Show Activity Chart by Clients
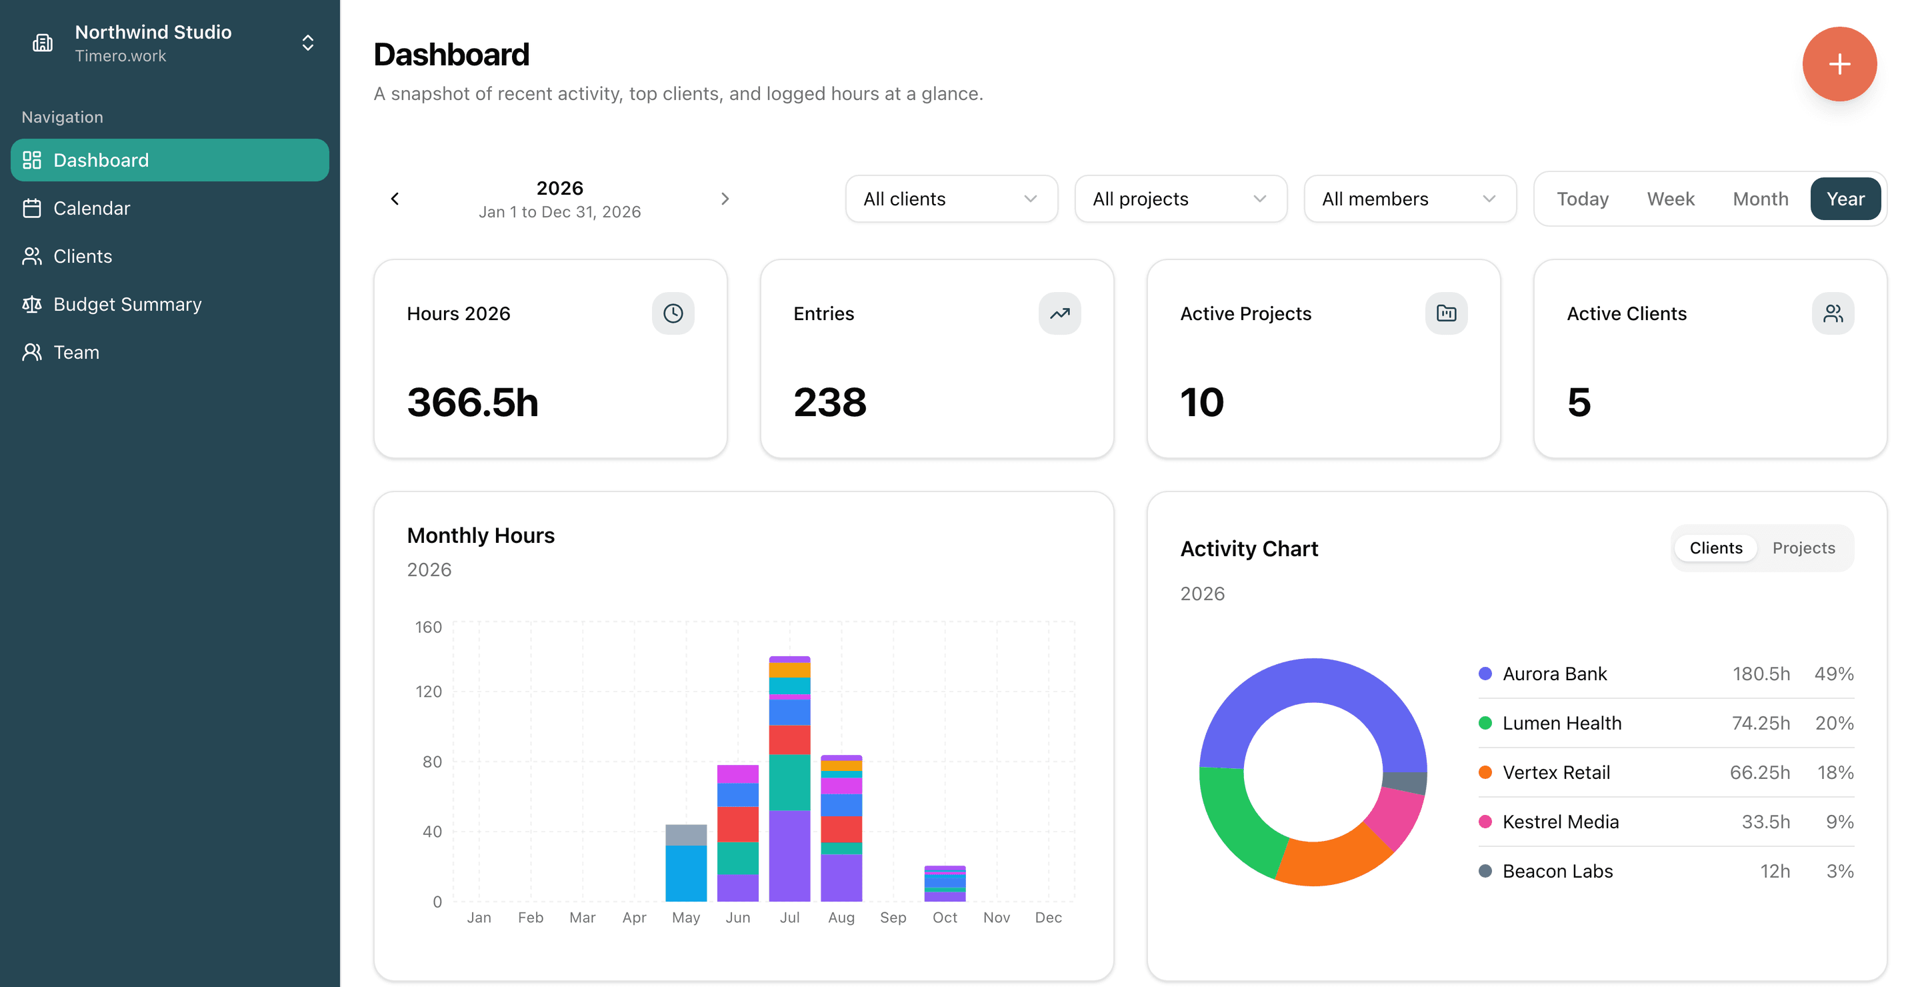 [x=1716, y=548]
